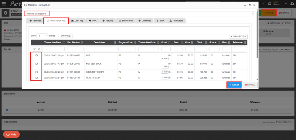Screen dimensions: 296x140
Task: Split the NUT 01223-N0021 row
Action: pyautogui.click(x=165, y=58)
